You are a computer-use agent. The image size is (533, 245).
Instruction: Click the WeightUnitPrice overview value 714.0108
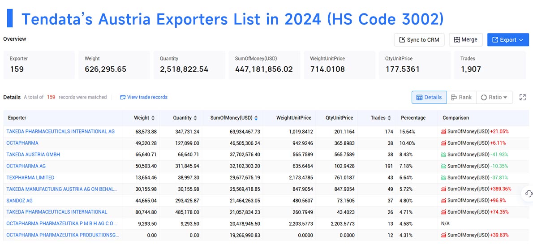pyautogui.click(x=327, y=69)
